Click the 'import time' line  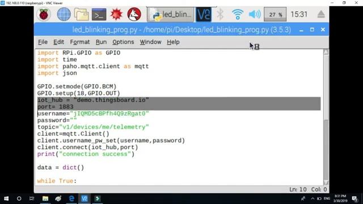(x=57, y=59)
